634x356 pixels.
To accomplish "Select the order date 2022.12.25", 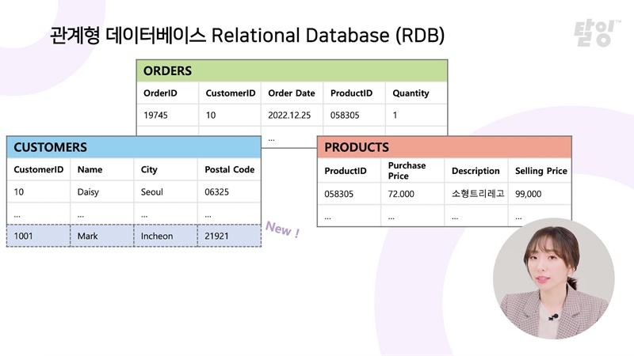I will pyautogui.click(x=289, y=116).
